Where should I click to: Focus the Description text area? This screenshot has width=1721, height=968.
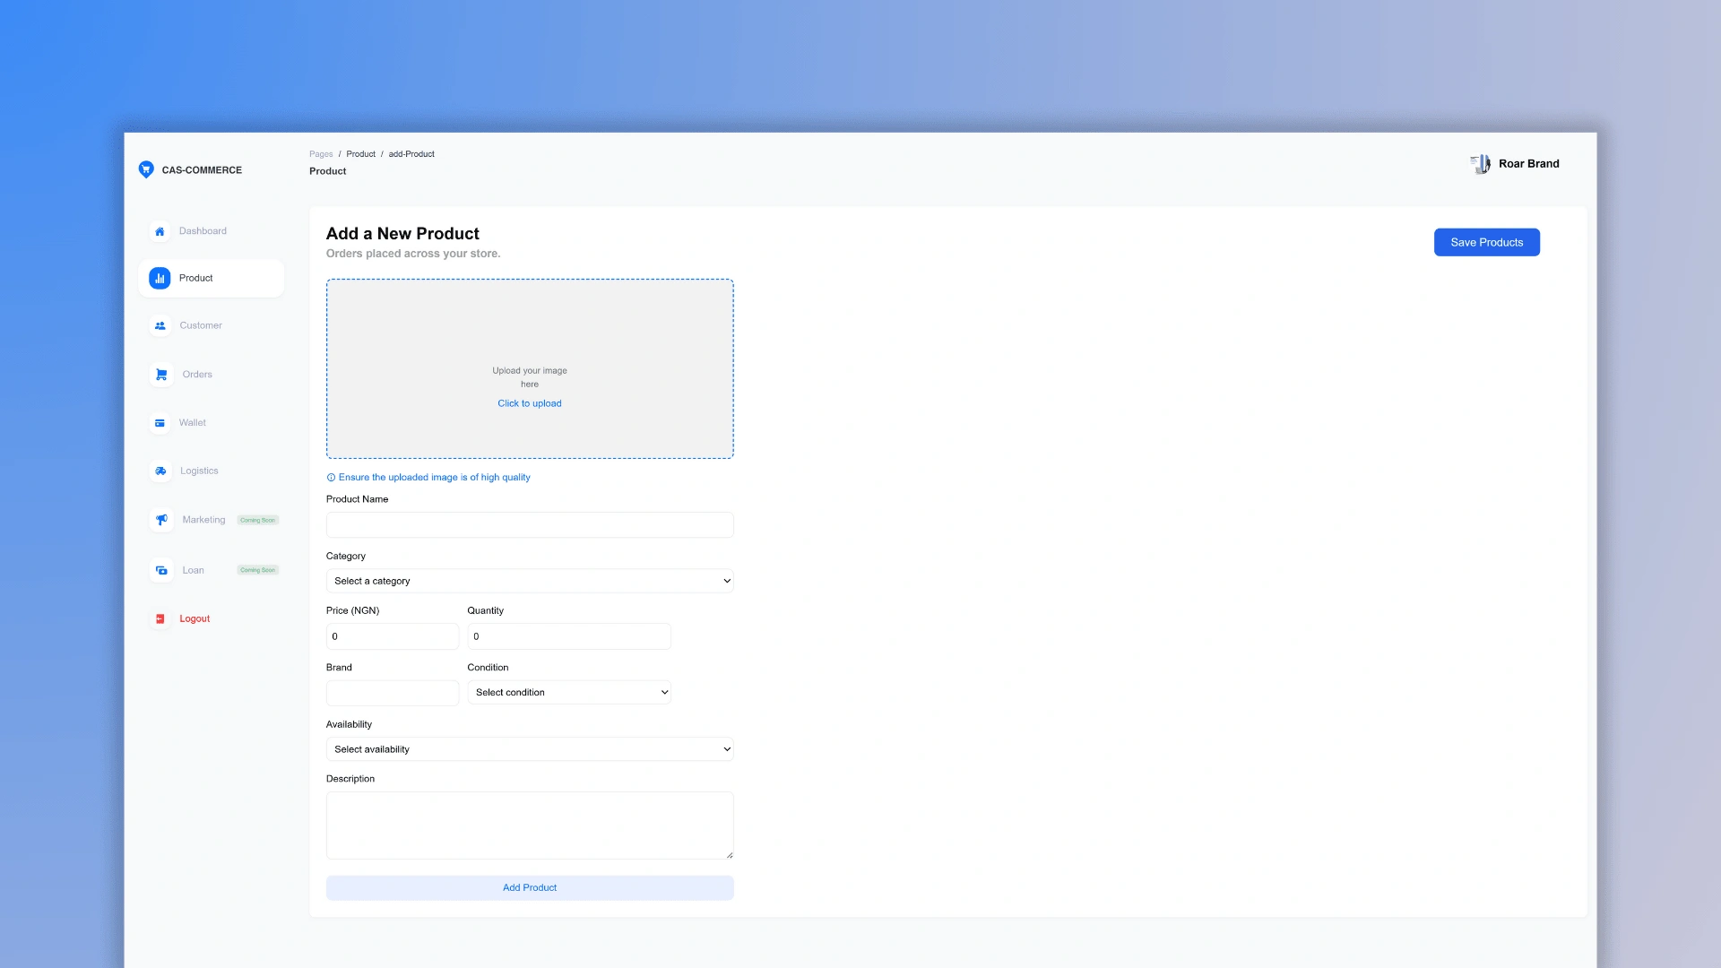point(530,825)
